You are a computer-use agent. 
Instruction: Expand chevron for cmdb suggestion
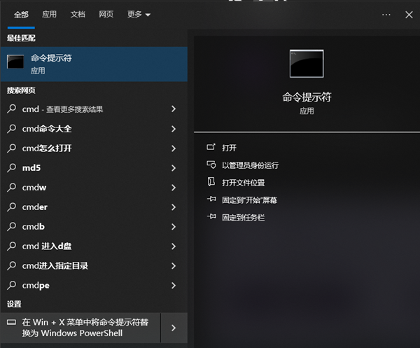pos(174,227)
